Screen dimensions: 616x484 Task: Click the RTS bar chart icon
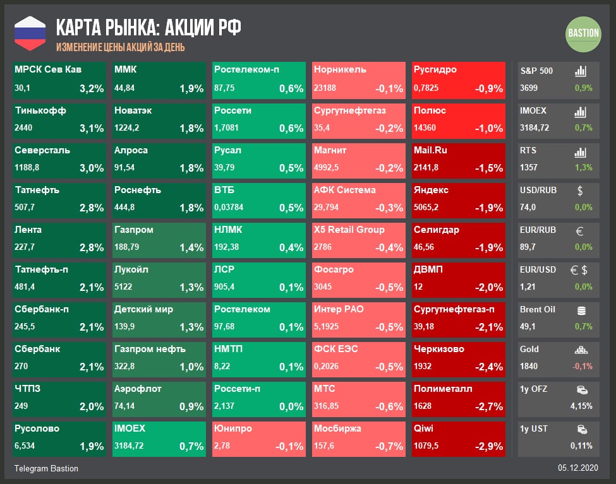[580, 152]
